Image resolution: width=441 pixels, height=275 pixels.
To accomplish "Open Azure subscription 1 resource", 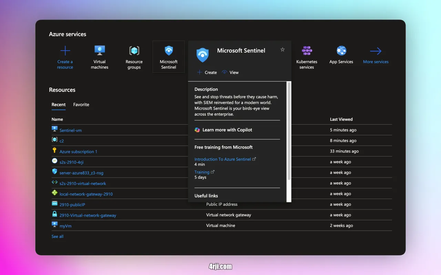I will (78, 152).
